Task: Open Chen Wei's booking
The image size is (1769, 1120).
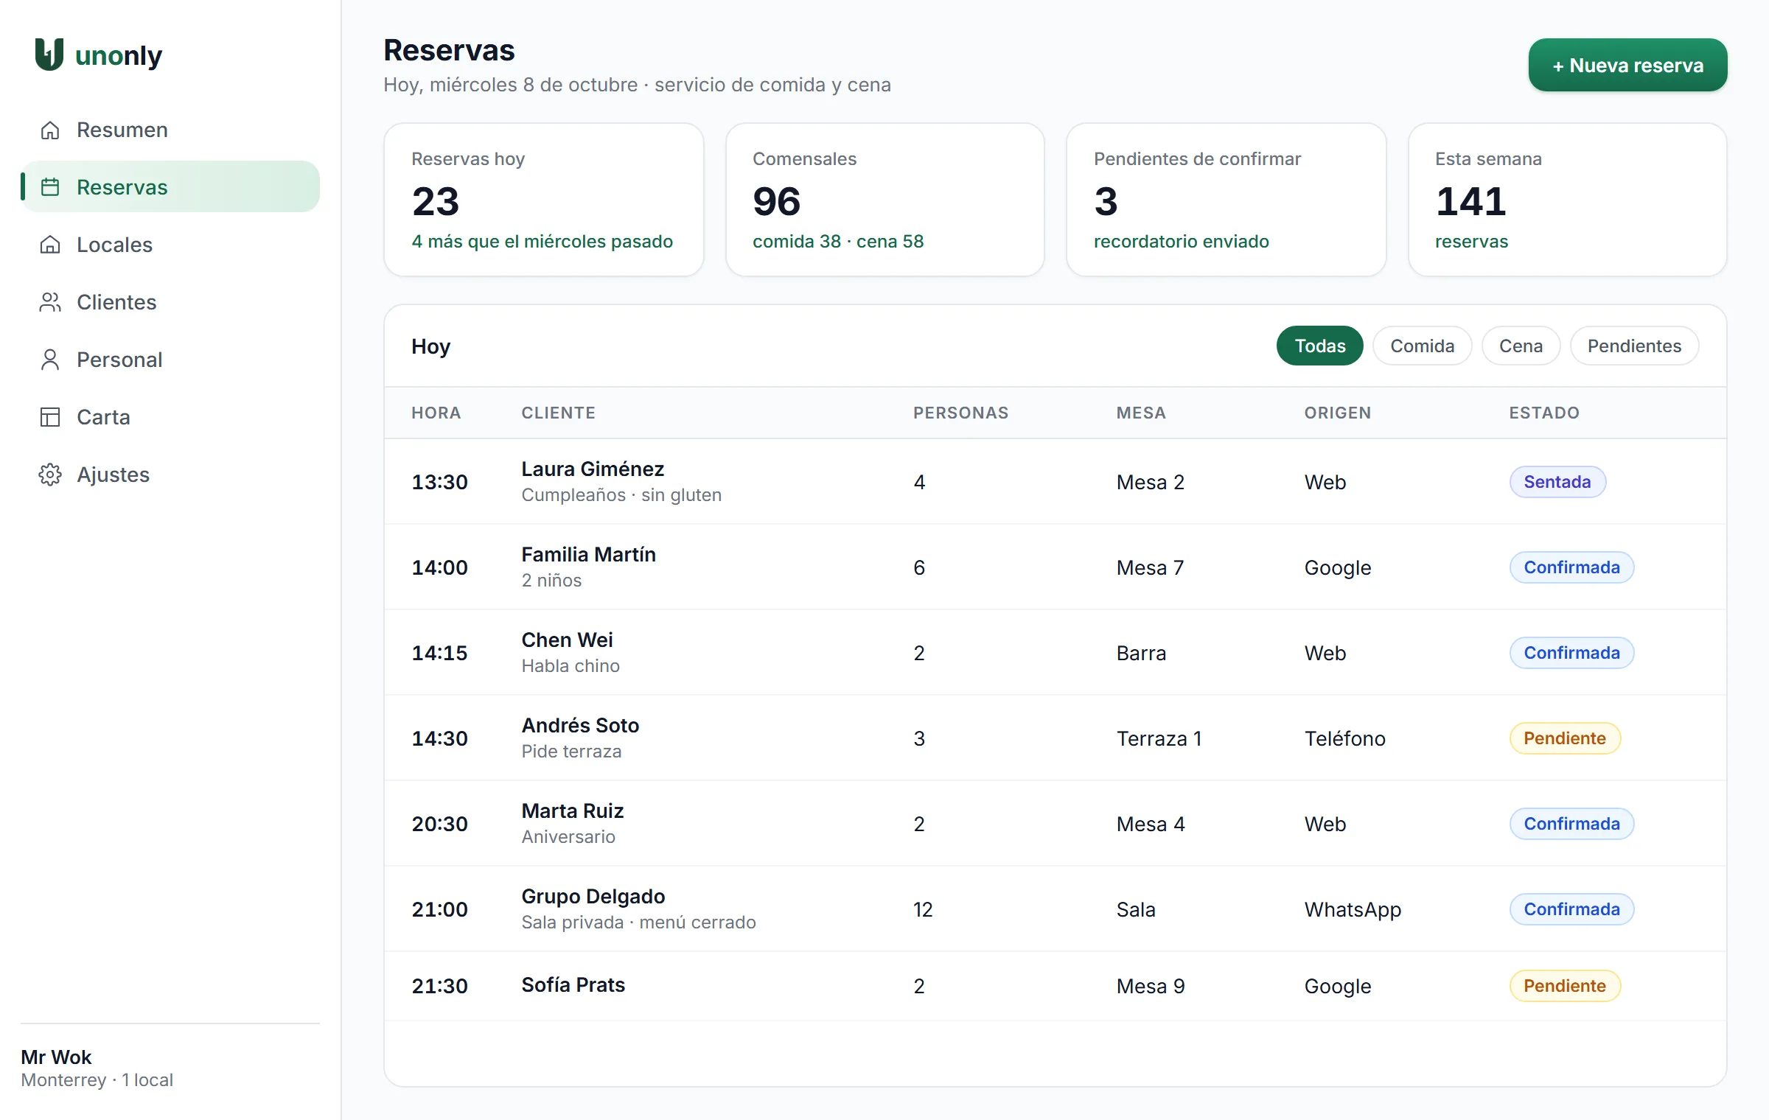Action: click(x=1055, y=653)
